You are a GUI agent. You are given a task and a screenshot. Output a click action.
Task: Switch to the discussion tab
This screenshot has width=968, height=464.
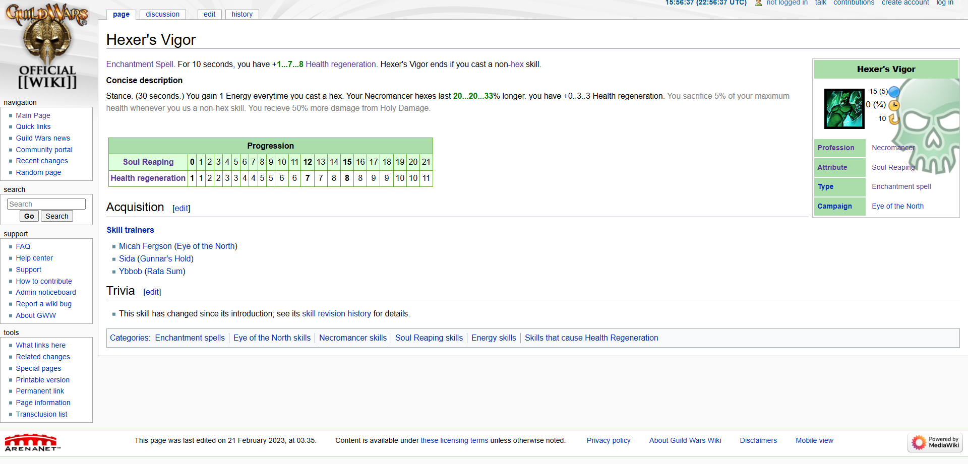(x=163, y=14)
